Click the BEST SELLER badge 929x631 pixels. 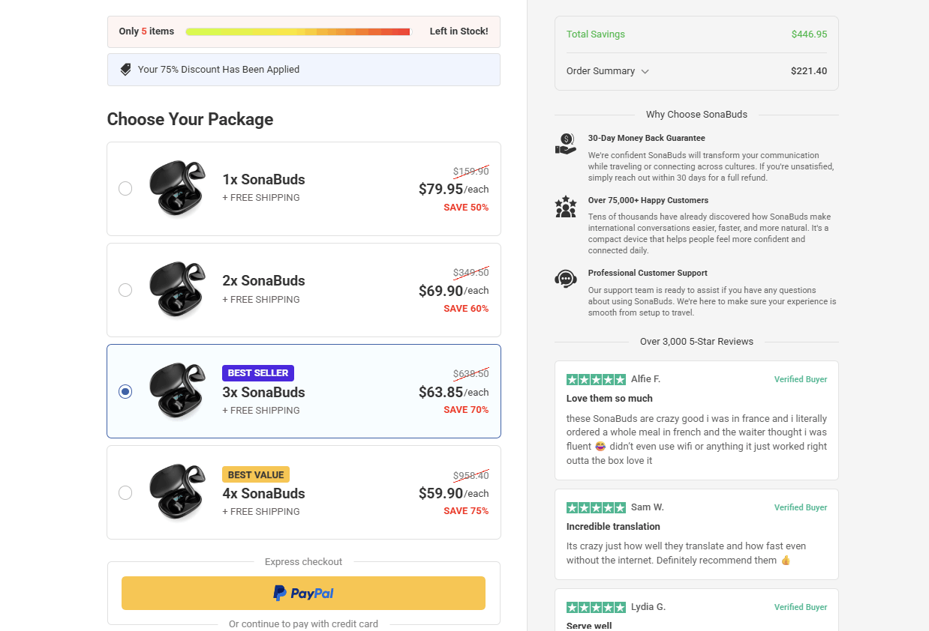(x=257, y=373)
